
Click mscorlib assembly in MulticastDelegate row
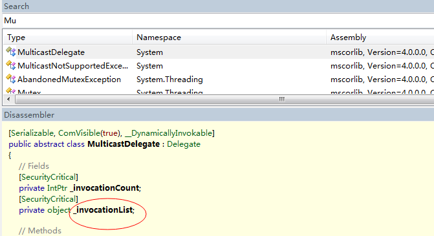click(x=382, y=52)
